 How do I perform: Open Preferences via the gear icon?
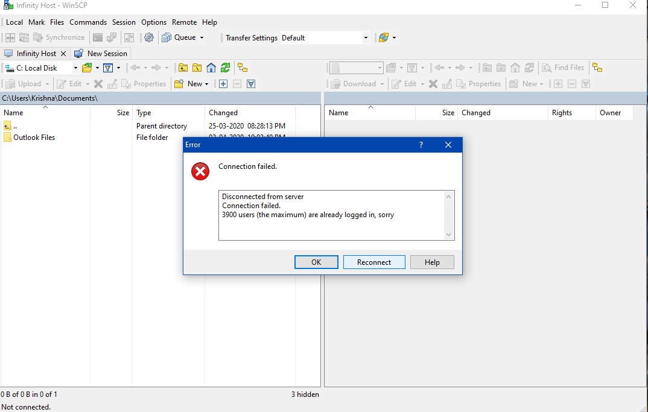(x=149, y=37)
